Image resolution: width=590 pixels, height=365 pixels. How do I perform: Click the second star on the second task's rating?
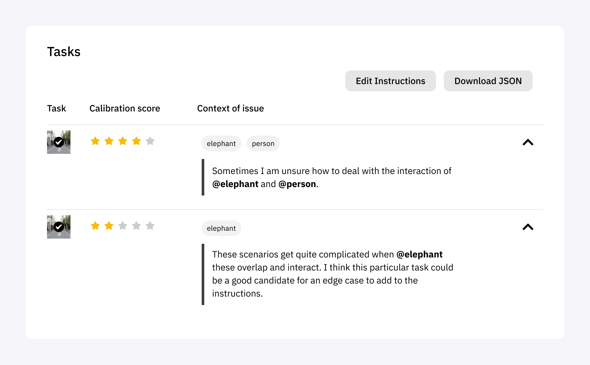pos(109,226)
